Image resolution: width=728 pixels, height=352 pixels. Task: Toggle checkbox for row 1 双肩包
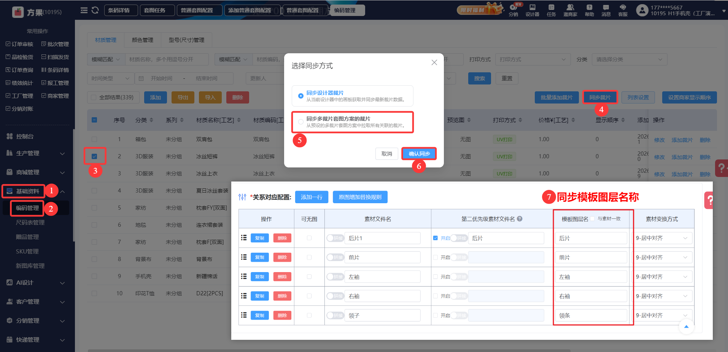click(x=94, y=139)
